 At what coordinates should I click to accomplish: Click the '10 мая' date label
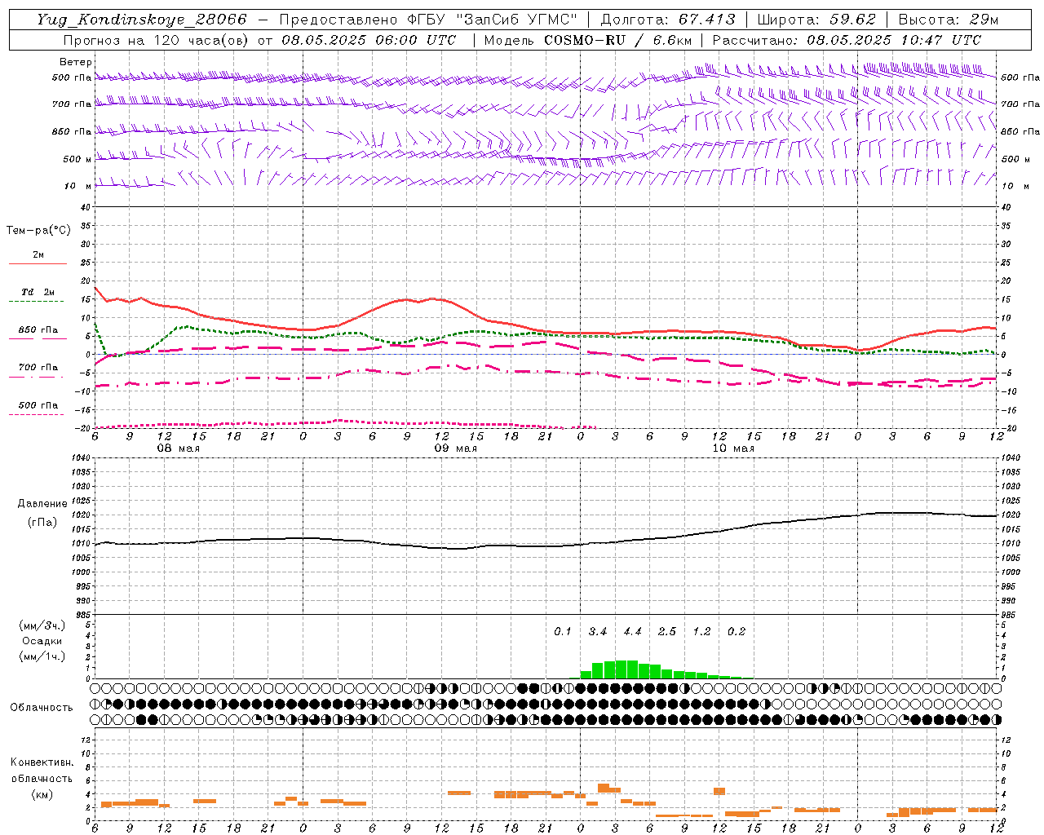(x=733, y=448)
